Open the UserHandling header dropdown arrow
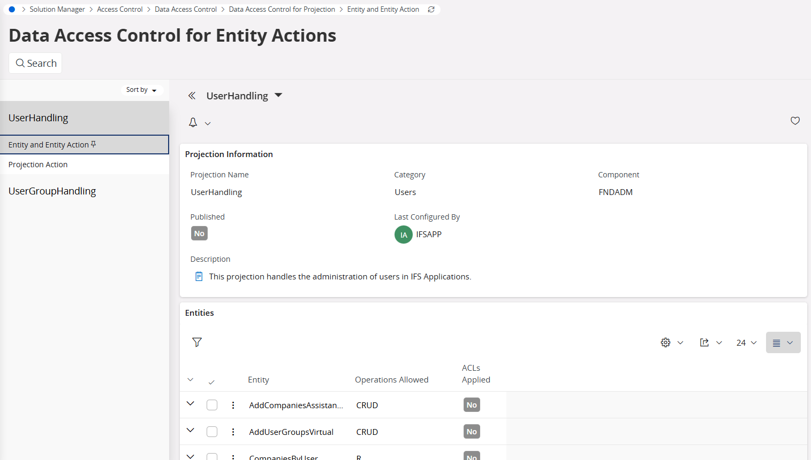 pyautogui.click(x=278, y=95)
